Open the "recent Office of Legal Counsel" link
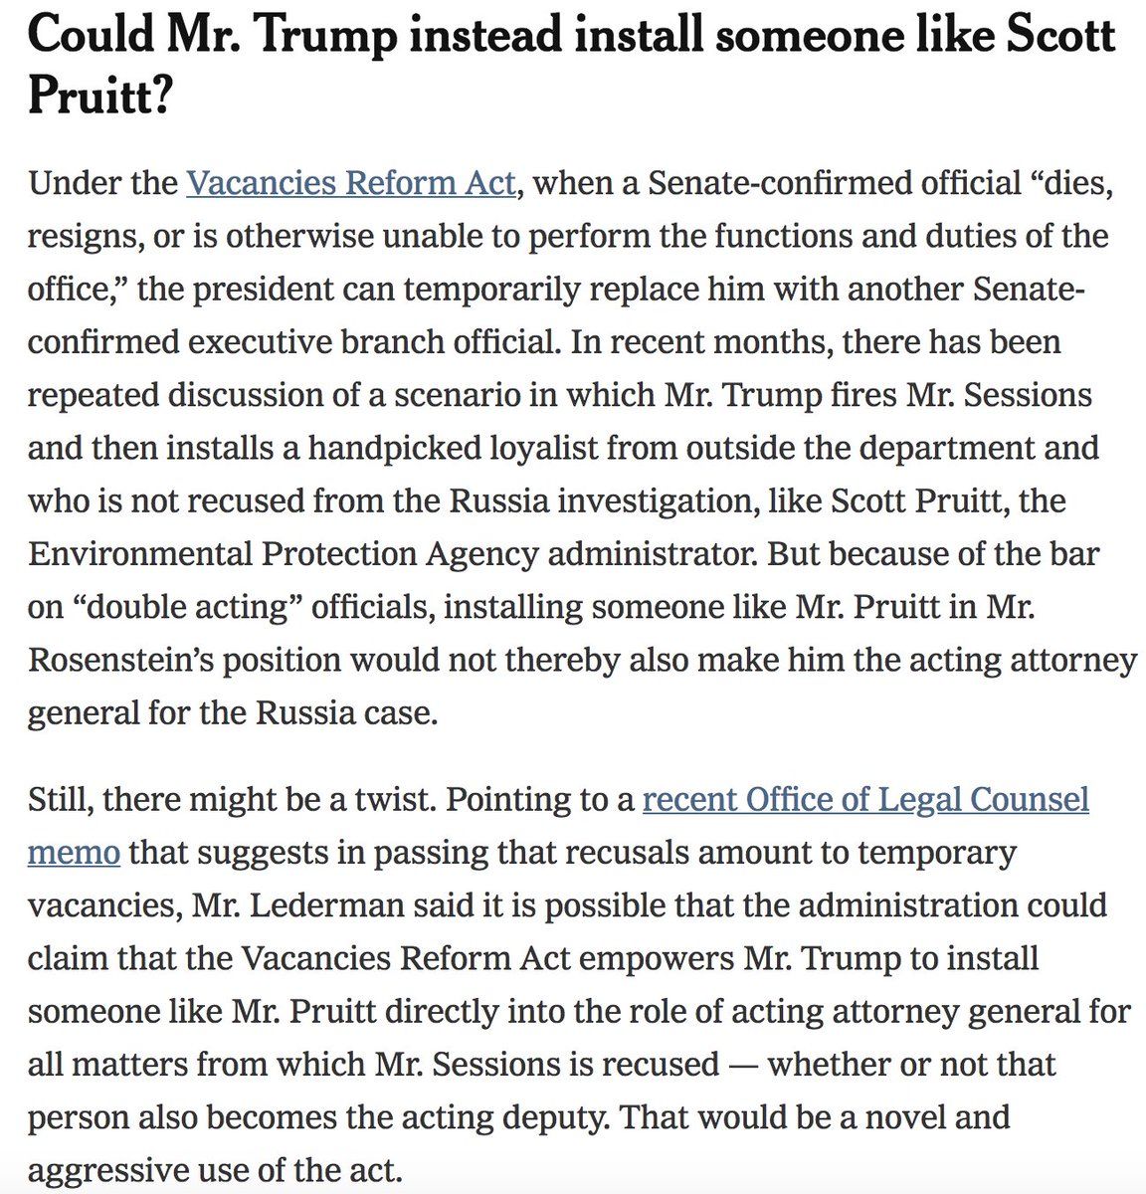Image resolution: width=1146 pixels, height=1194 pixels. pos(865,800)
